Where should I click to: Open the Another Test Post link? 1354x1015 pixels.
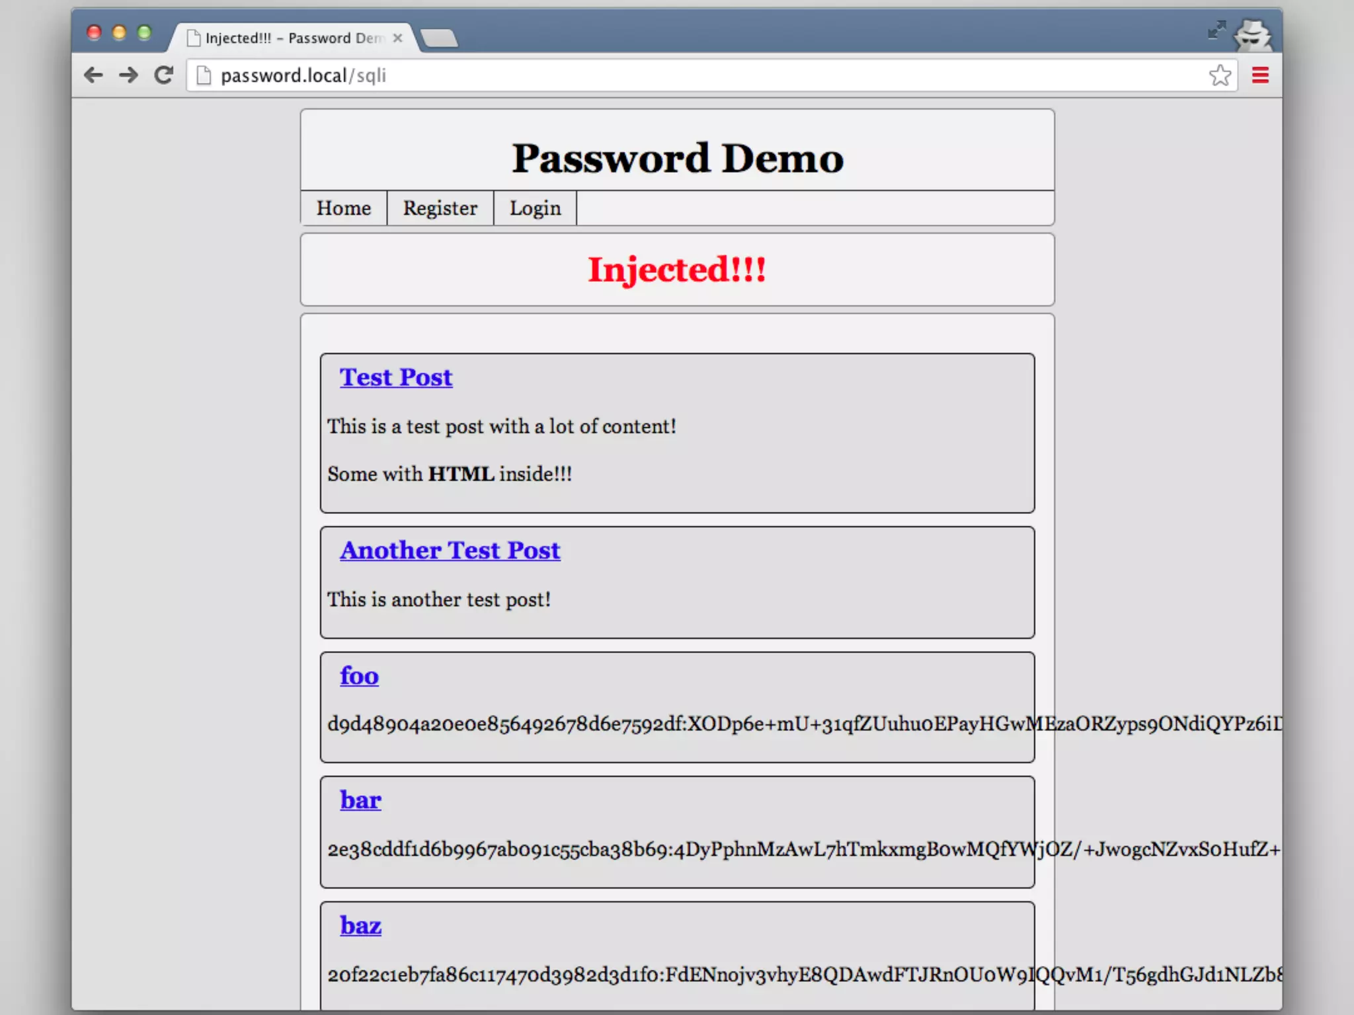pos(450,550)
